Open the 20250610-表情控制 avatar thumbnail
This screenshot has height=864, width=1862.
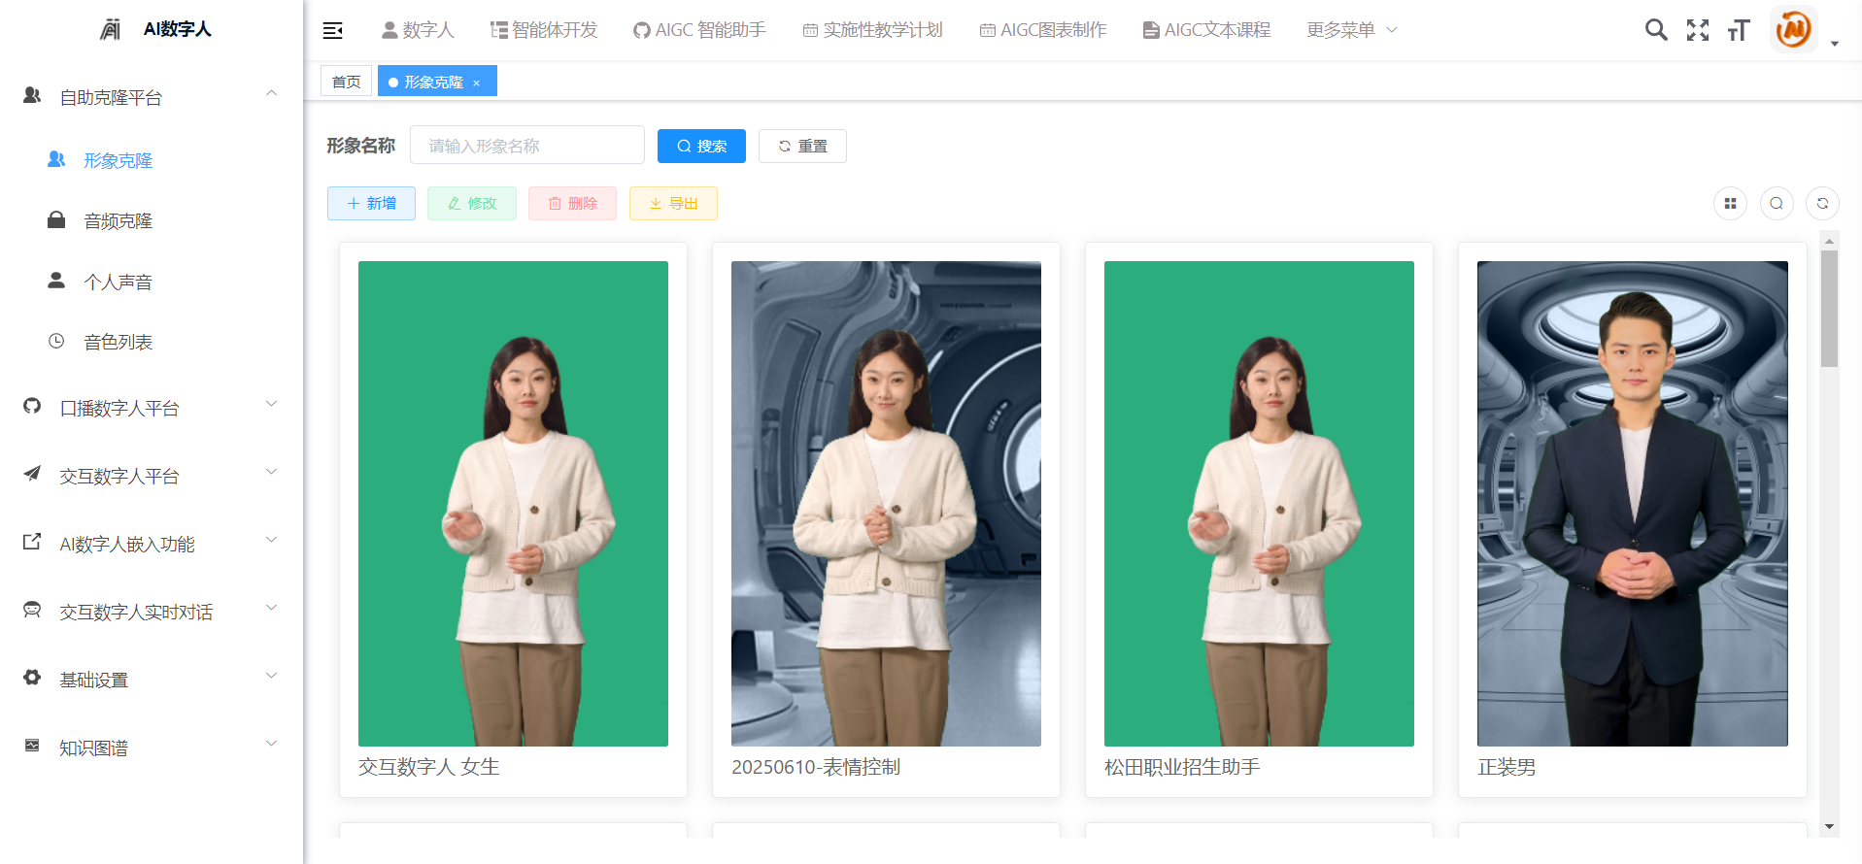click(886, 504)
